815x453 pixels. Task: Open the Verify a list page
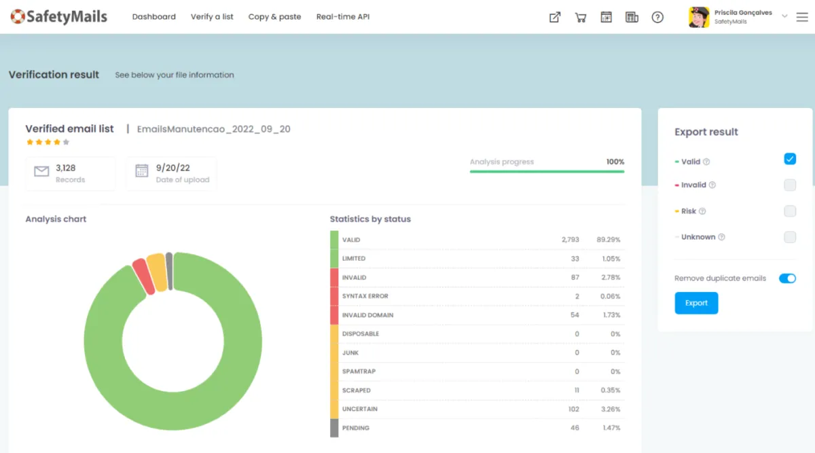[x=212, y=17]
